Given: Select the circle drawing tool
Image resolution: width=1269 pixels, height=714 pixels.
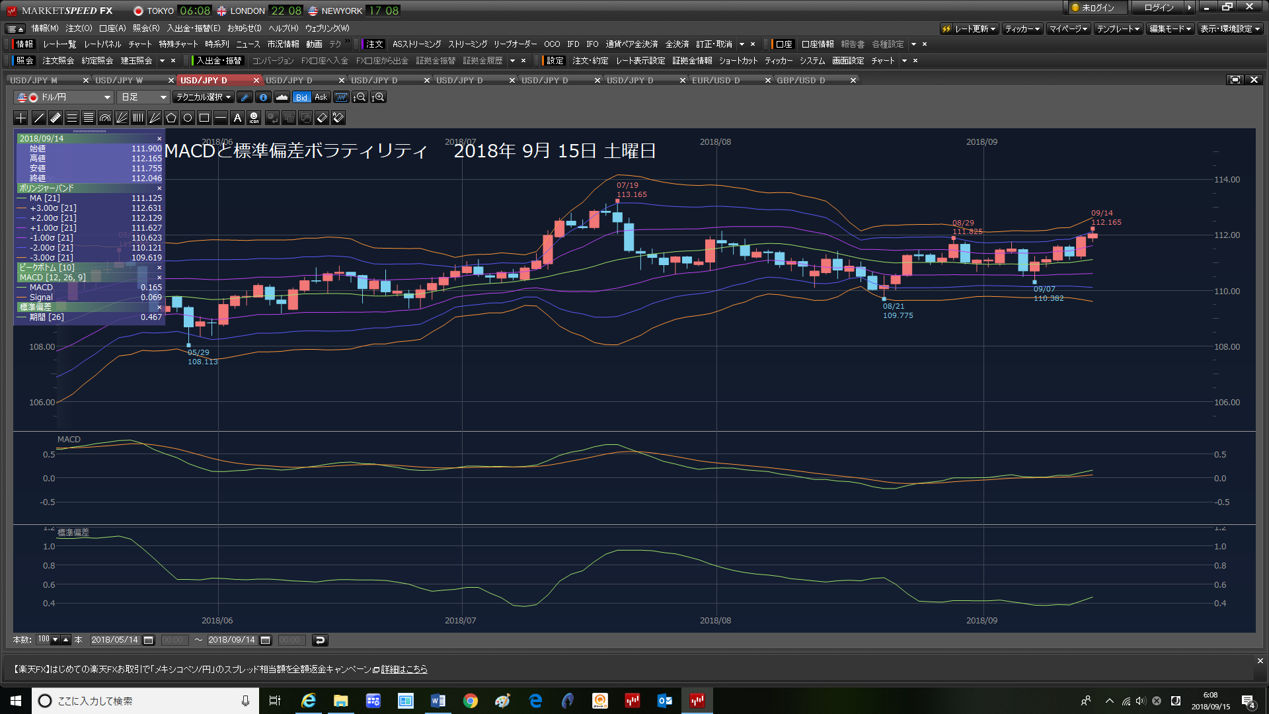Looking at the screenshot, I should point(187,118).
